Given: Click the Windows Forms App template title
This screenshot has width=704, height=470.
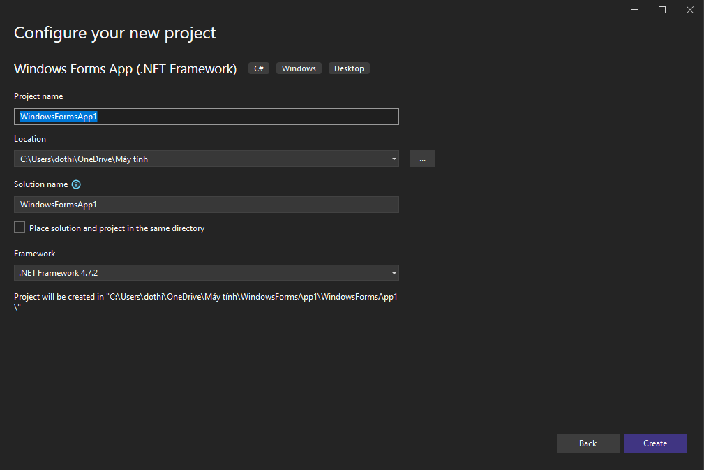Looking at the screenshot, I should [x=126, y=68].
